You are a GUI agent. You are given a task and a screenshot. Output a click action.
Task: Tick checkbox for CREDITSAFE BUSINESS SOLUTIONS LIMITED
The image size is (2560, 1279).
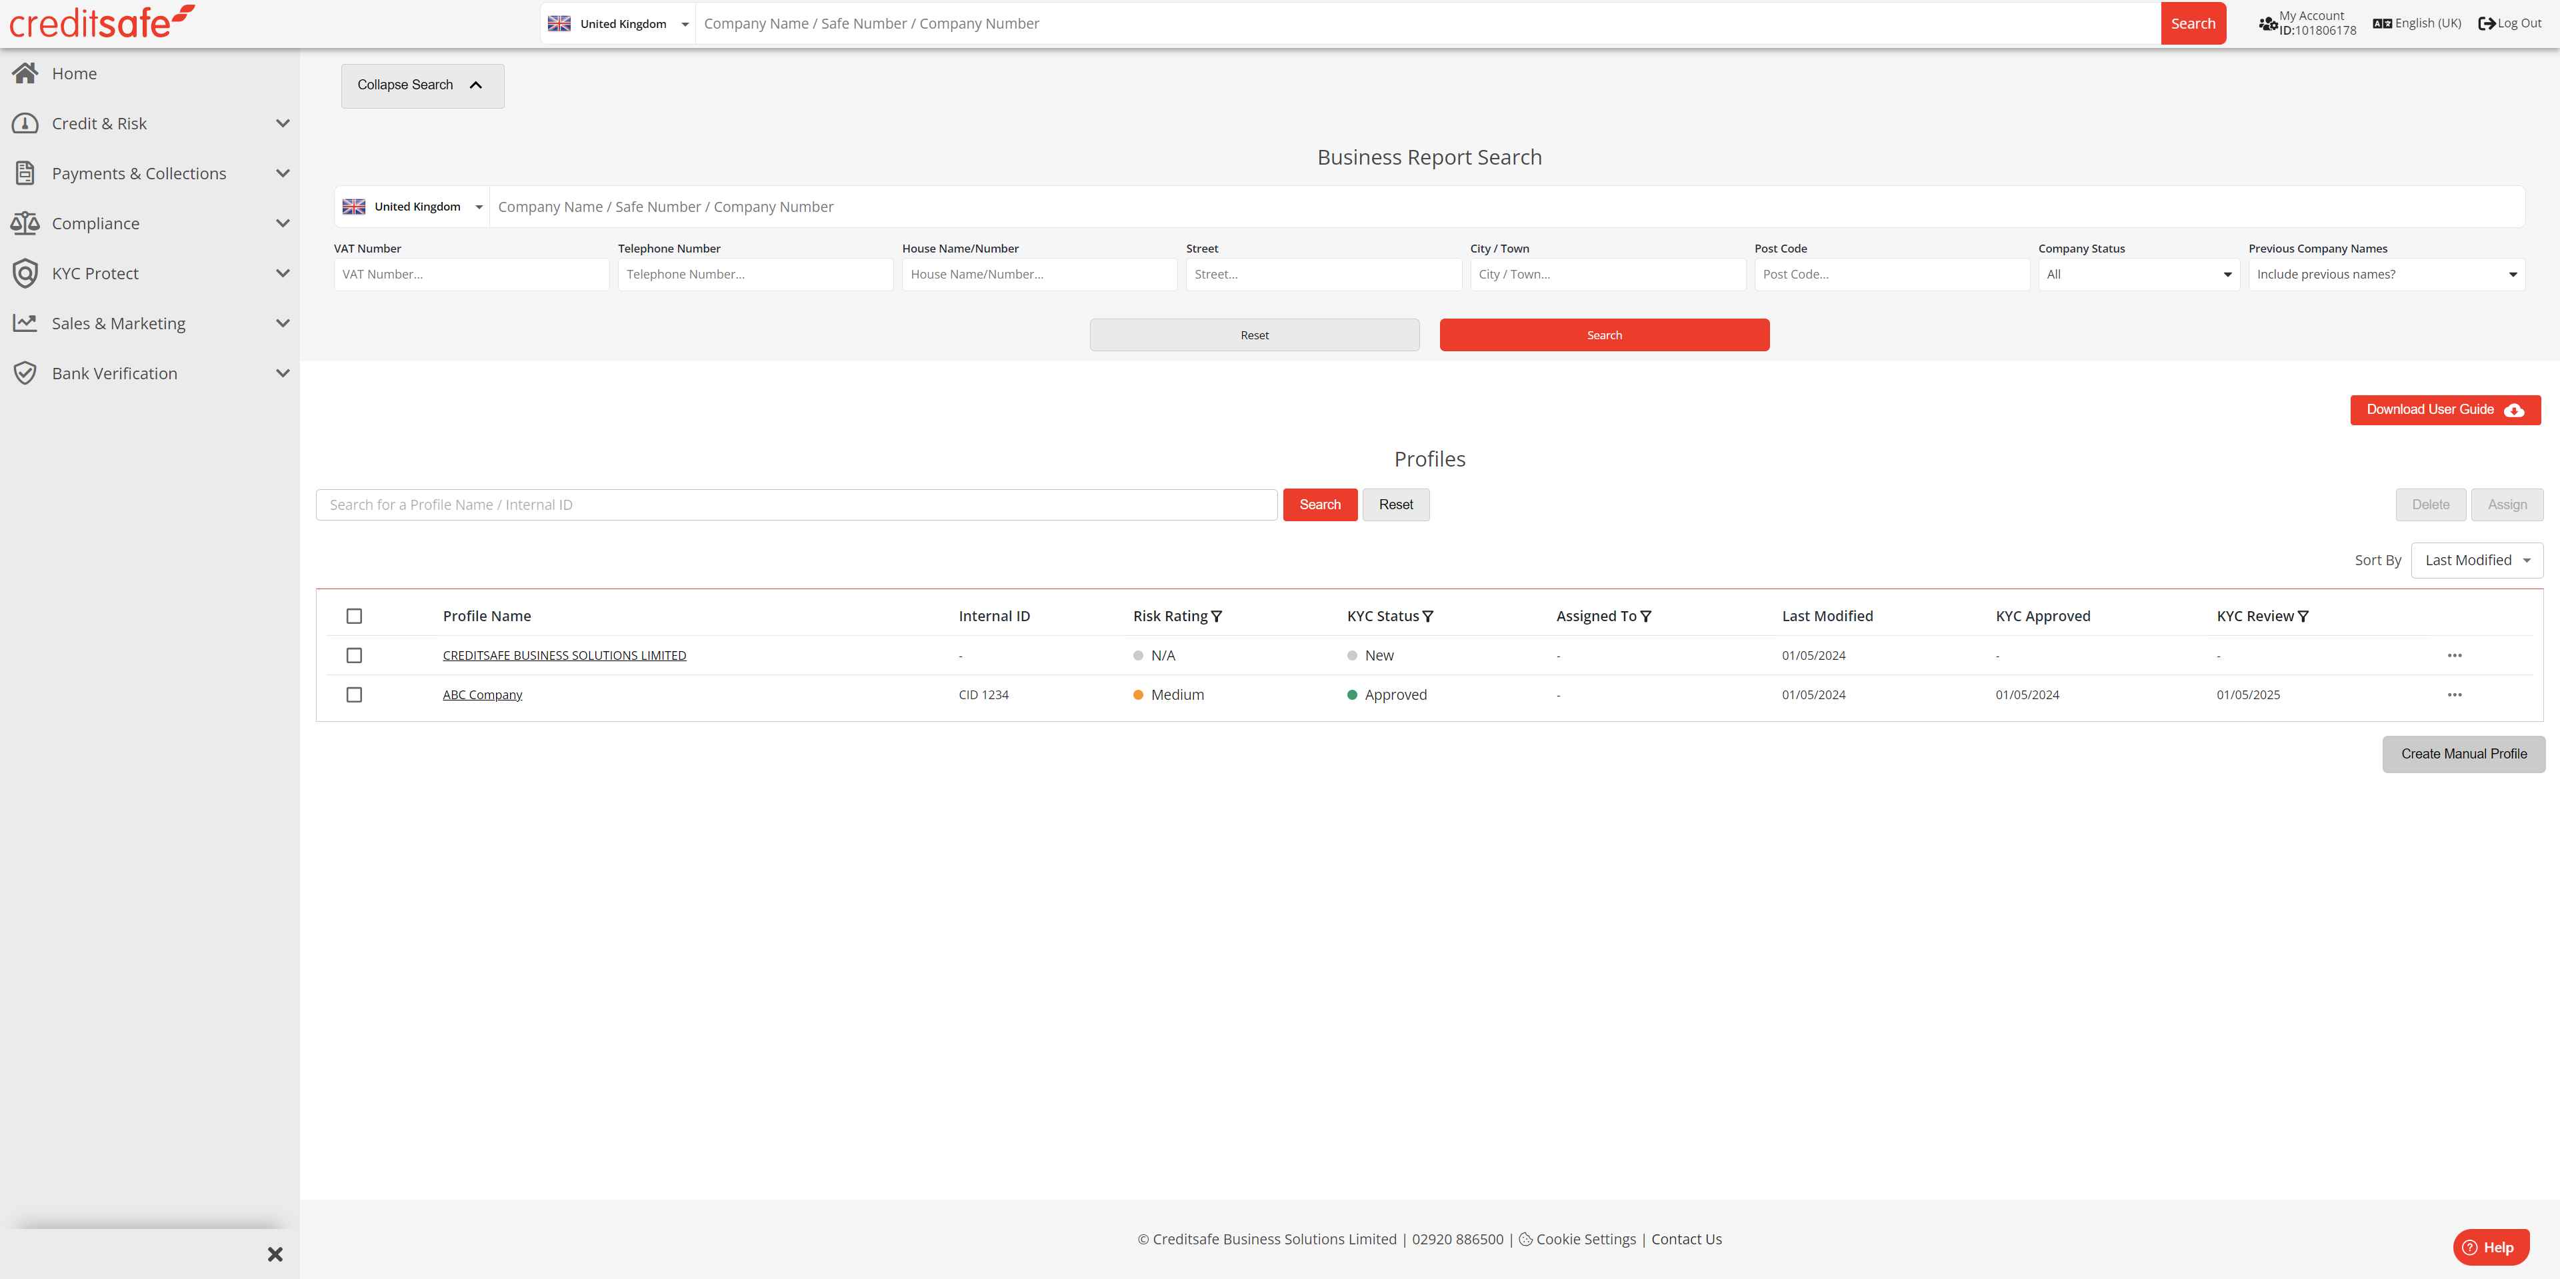point(354,655)
